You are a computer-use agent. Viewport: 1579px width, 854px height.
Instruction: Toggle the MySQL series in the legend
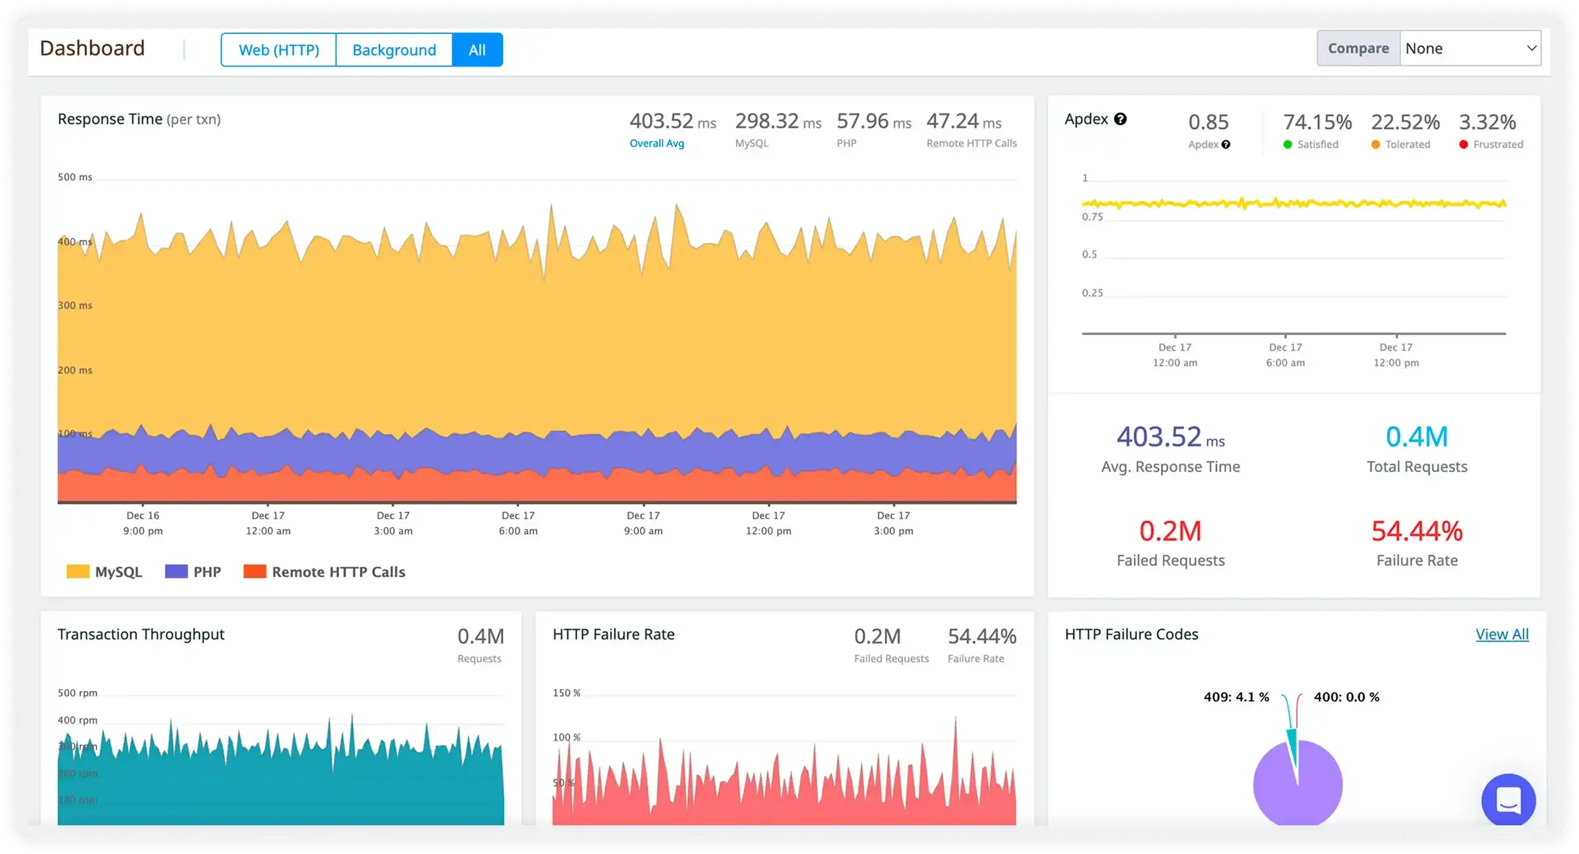click(118, 572)
